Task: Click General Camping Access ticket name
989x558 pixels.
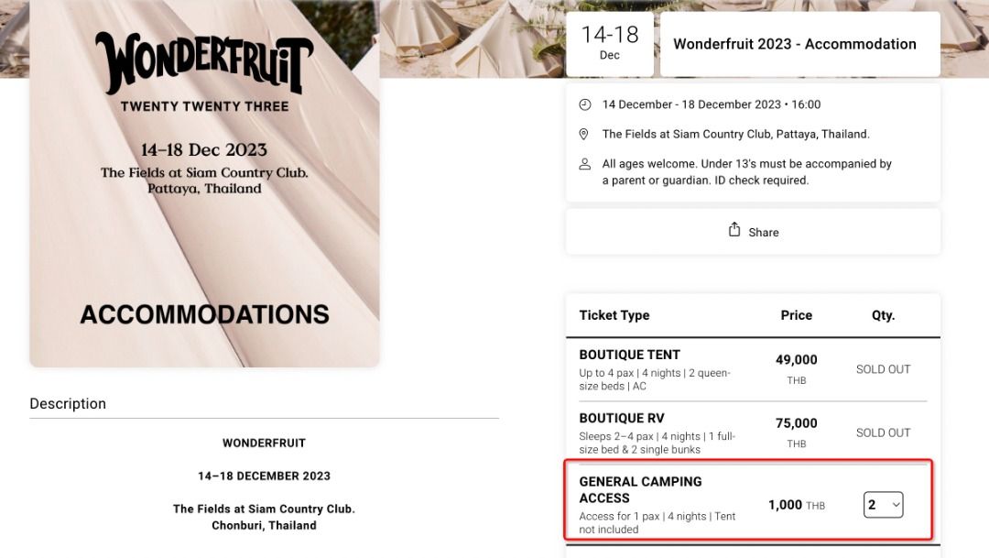Action: [640, 489]
